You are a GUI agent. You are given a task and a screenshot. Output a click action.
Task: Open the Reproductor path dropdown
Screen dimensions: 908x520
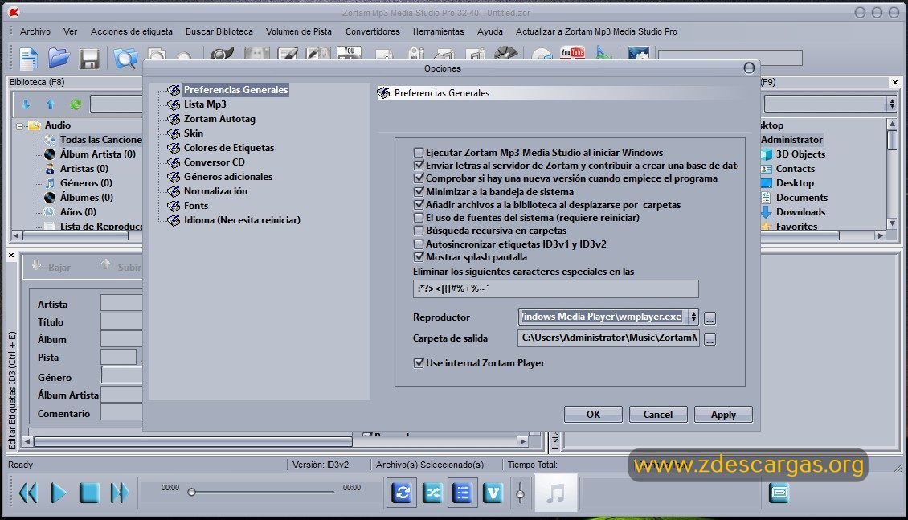click(x=693, y=317)
